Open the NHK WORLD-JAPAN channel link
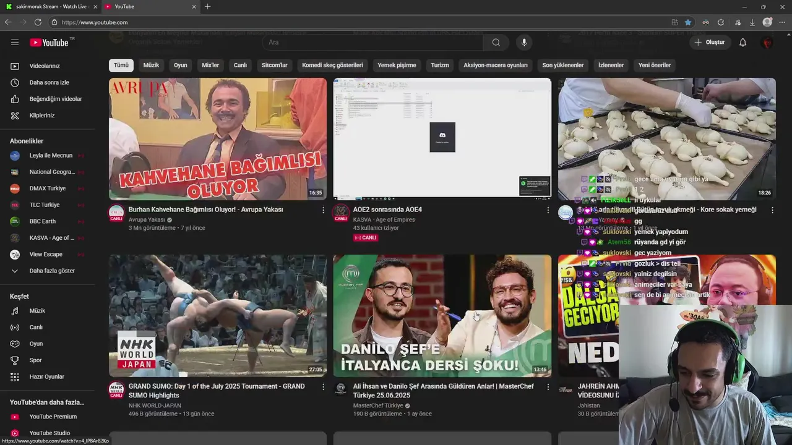The image size is (792, 445). click(x=155, y=405)
